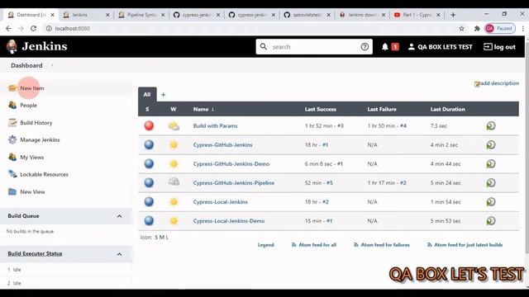This screenshot has width=529, height=297.
Task: Sort jobs by the Name column header
Action: point(203,109)
